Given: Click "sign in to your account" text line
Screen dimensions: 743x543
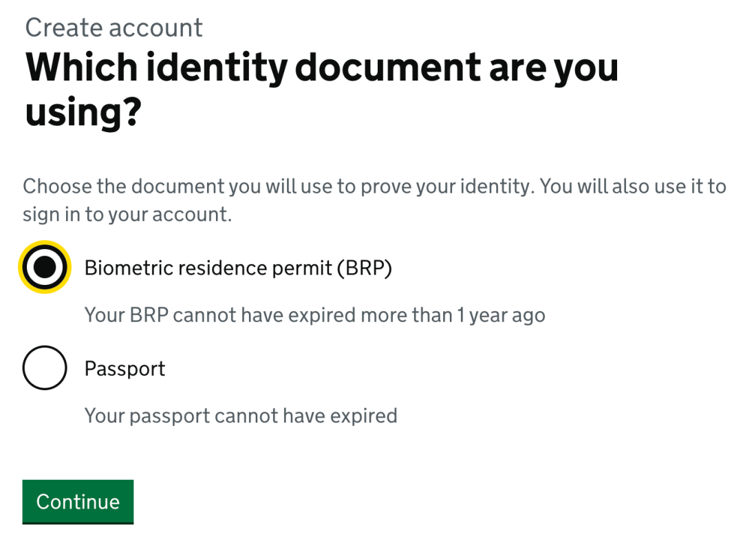Looking at the screenshot, I should coord(127,214).
